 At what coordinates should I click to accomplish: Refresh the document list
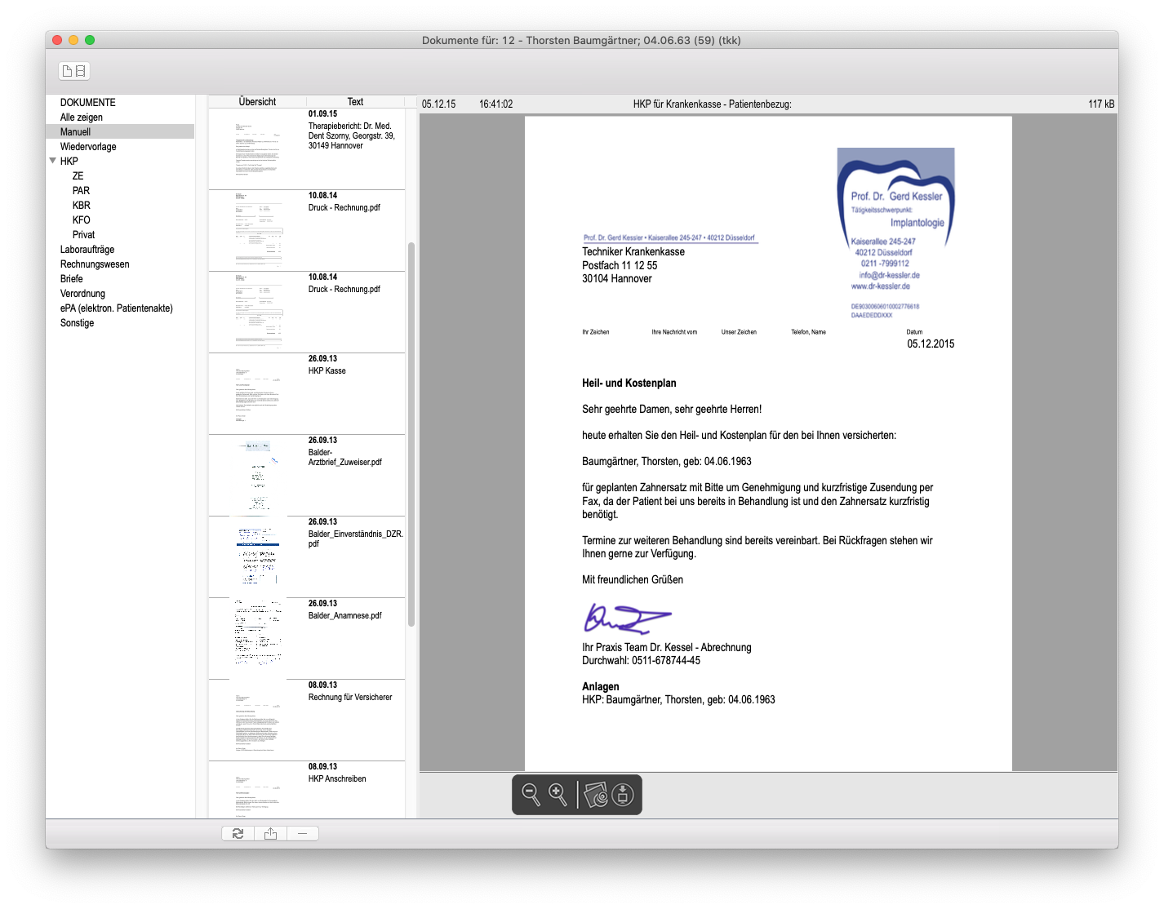click(238, 833)
